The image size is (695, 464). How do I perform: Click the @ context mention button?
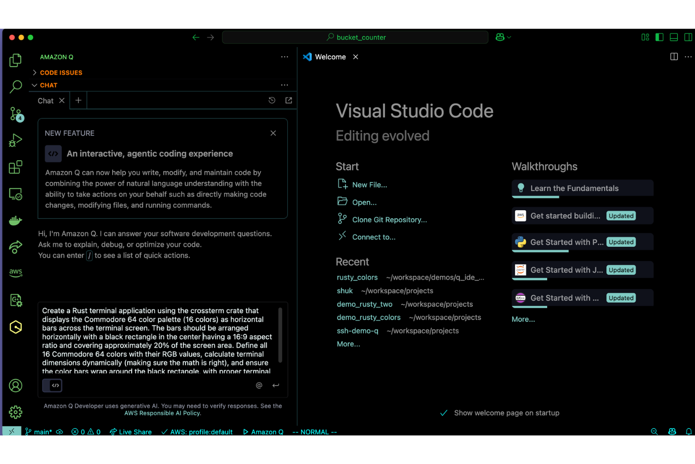pyautogui.click(x=259, y=385)
